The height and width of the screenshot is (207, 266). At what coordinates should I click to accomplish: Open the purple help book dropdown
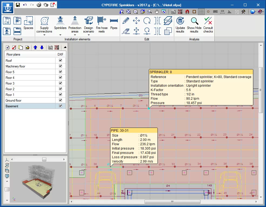pos(263,12)
